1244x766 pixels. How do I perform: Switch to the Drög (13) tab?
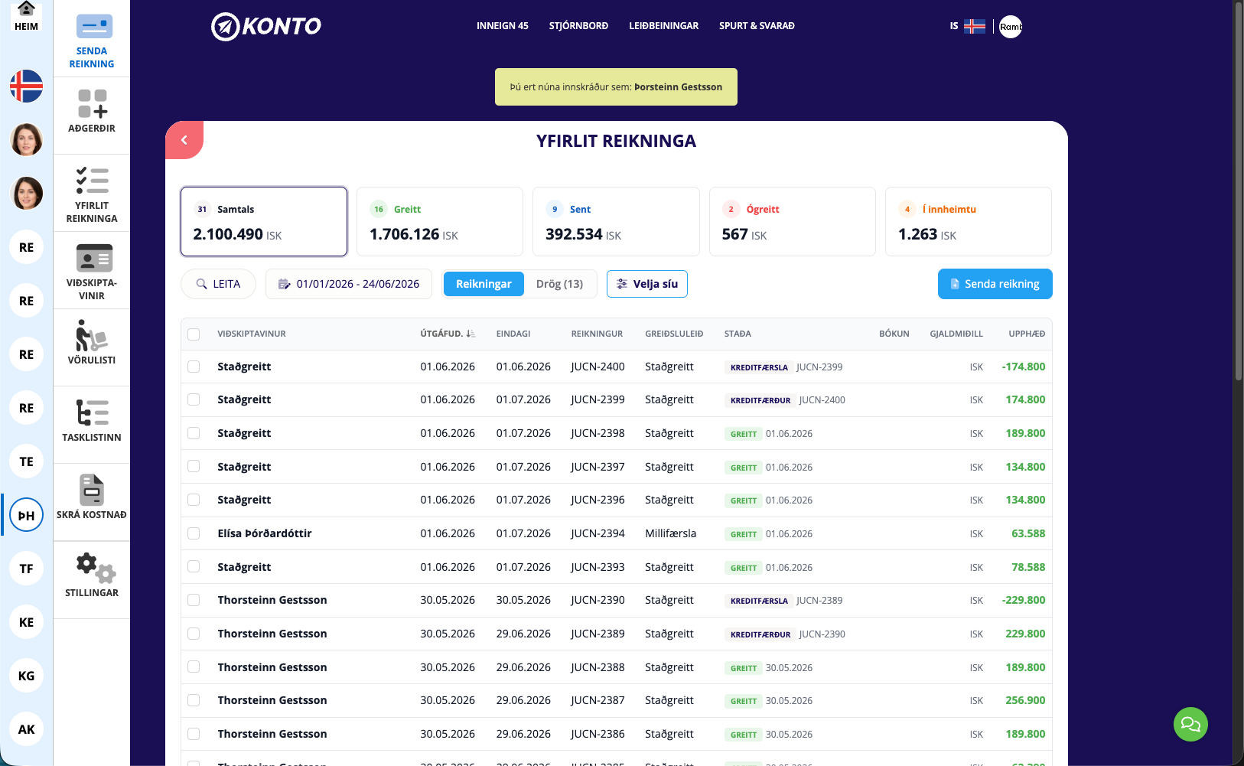point(559,284)
